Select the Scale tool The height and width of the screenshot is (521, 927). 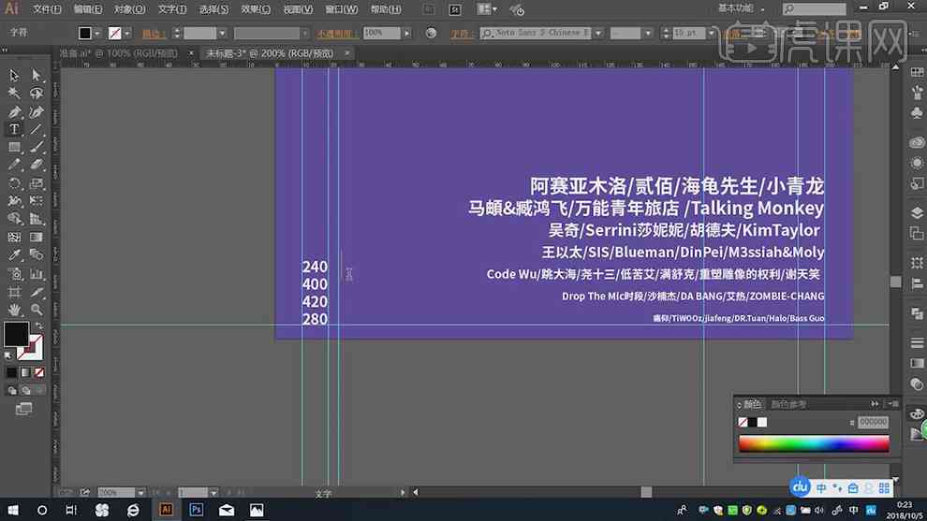pos(37,183)
